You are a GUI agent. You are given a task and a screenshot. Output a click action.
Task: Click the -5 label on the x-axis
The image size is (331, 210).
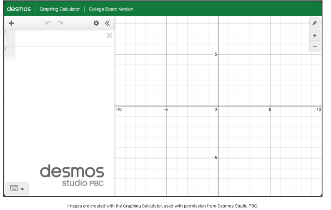point(166,109)
